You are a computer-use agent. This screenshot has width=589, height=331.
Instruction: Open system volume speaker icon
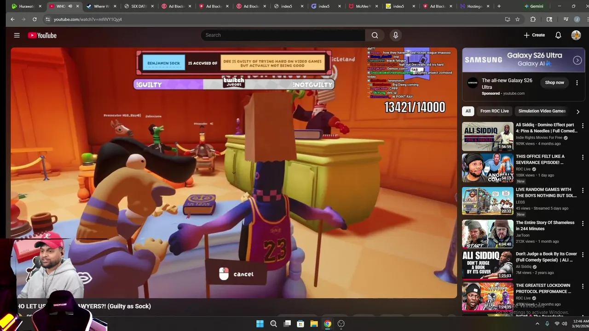coord(566,324)
